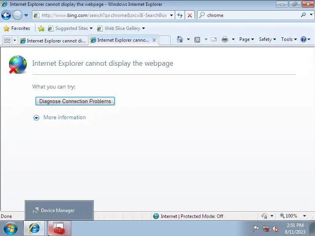Click the Read Mail envelope icon
315x236 pixels.
coord(214,39)
